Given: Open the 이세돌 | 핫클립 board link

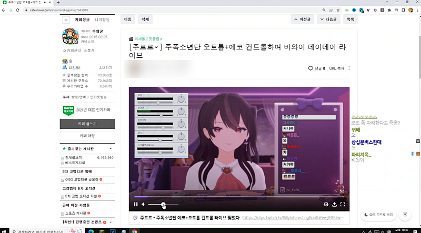Looking at the screenshot, I should click(x=147, y=39).
